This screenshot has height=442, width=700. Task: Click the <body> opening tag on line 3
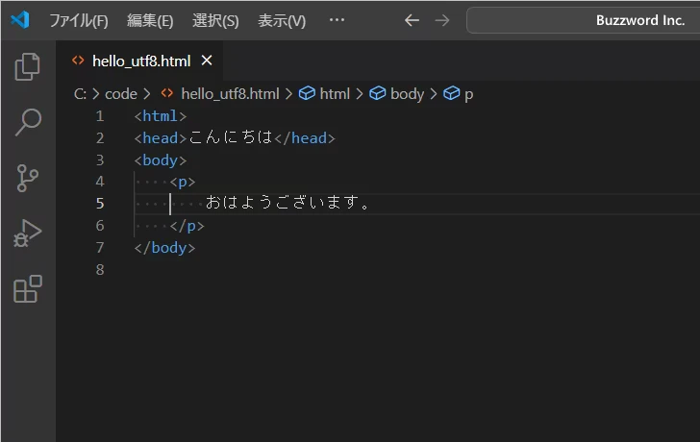tap(161, 160)
